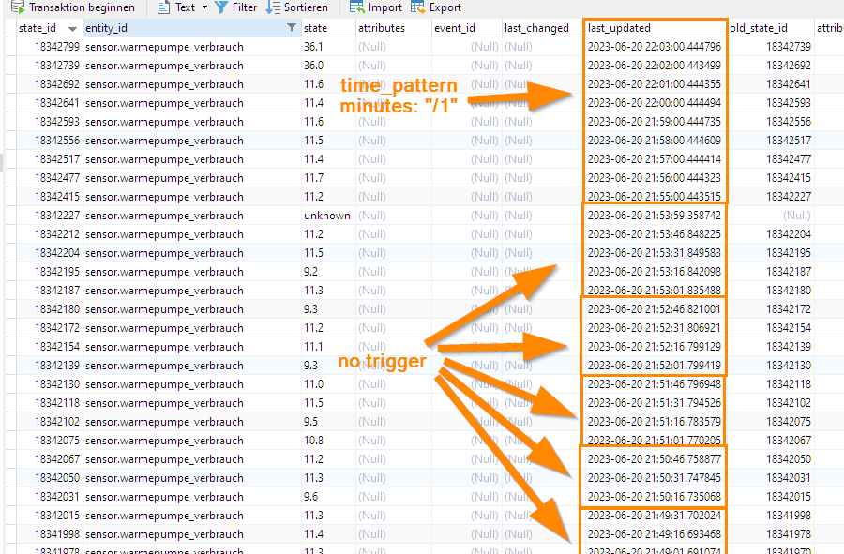Click the Filter funnel icon
Screen dimensions: 844x554
(221, 7)
